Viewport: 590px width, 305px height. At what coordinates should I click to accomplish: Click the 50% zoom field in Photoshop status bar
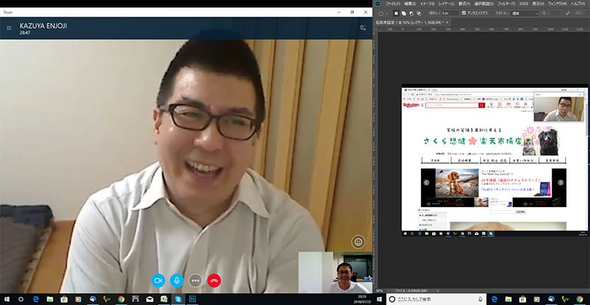point(380,291)
